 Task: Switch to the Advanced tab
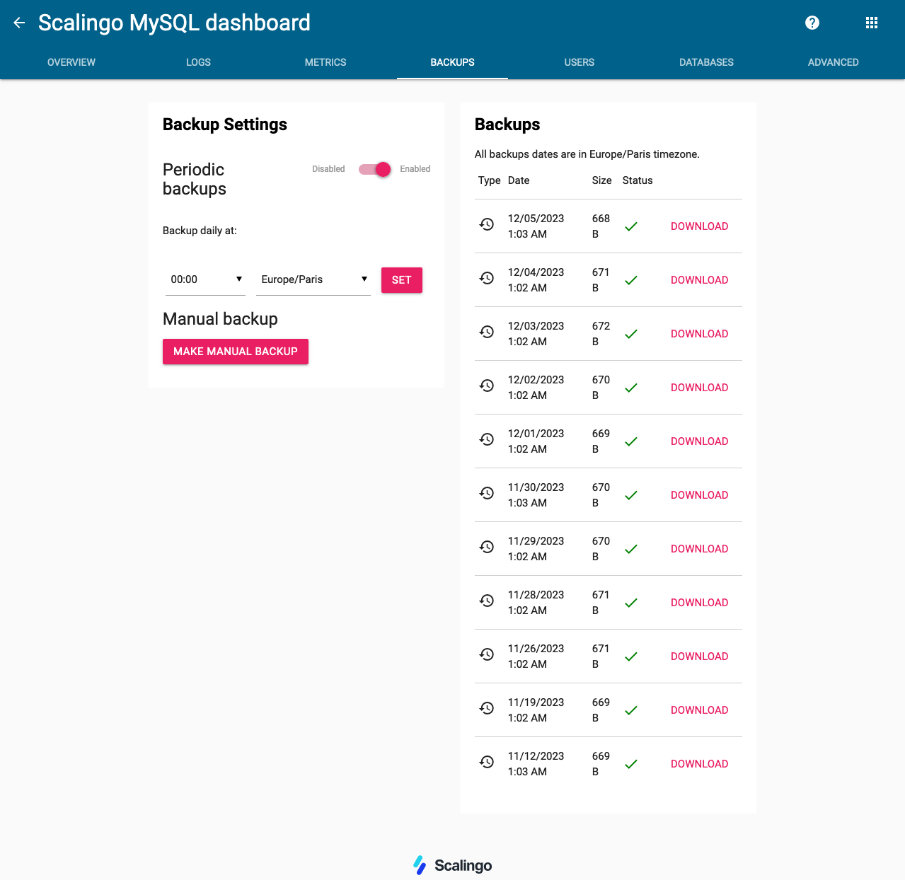[834, 62]
